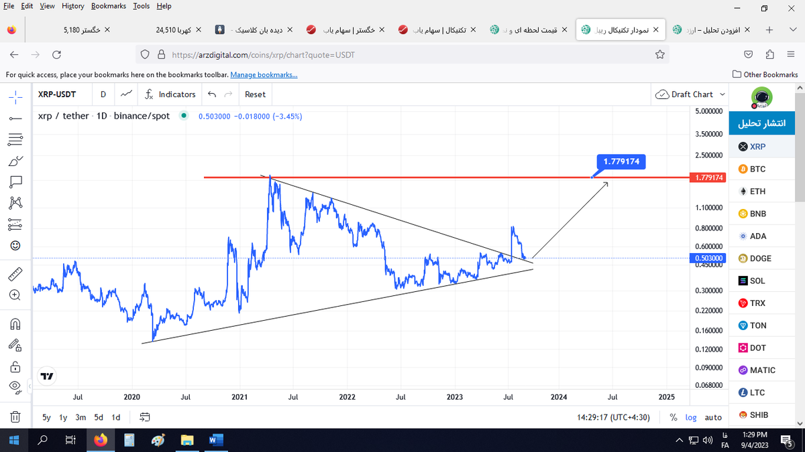This screenshot has height=452, width=805.
Task: Hide all drawings with eye icon
Action: 15,387
